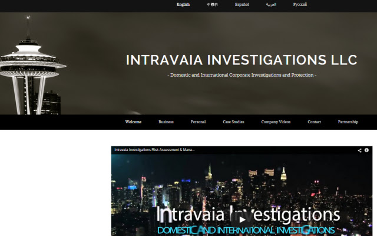The height and width of the screenshot is (236, 377).
Task: Open the Partnership page
Action: (348, 122)
